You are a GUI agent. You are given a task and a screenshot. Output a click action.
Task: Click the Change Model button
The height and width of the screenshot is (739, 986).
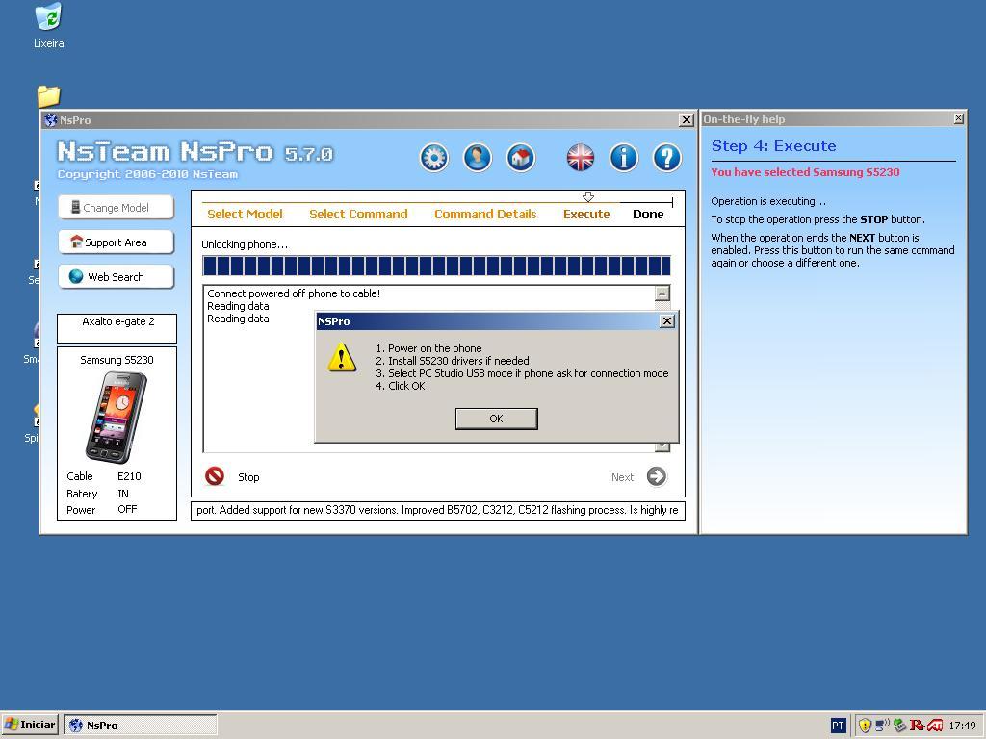pos(116,208)
